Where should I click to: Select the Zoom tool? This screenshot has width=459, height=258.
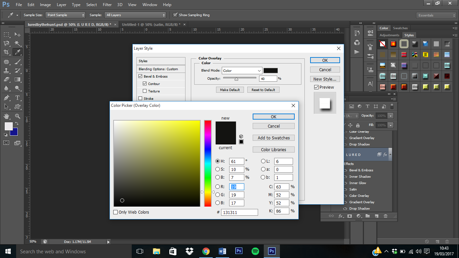(17, 116)
